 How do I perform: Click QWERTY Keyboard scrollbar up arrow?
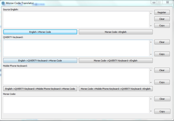(151, 42)
